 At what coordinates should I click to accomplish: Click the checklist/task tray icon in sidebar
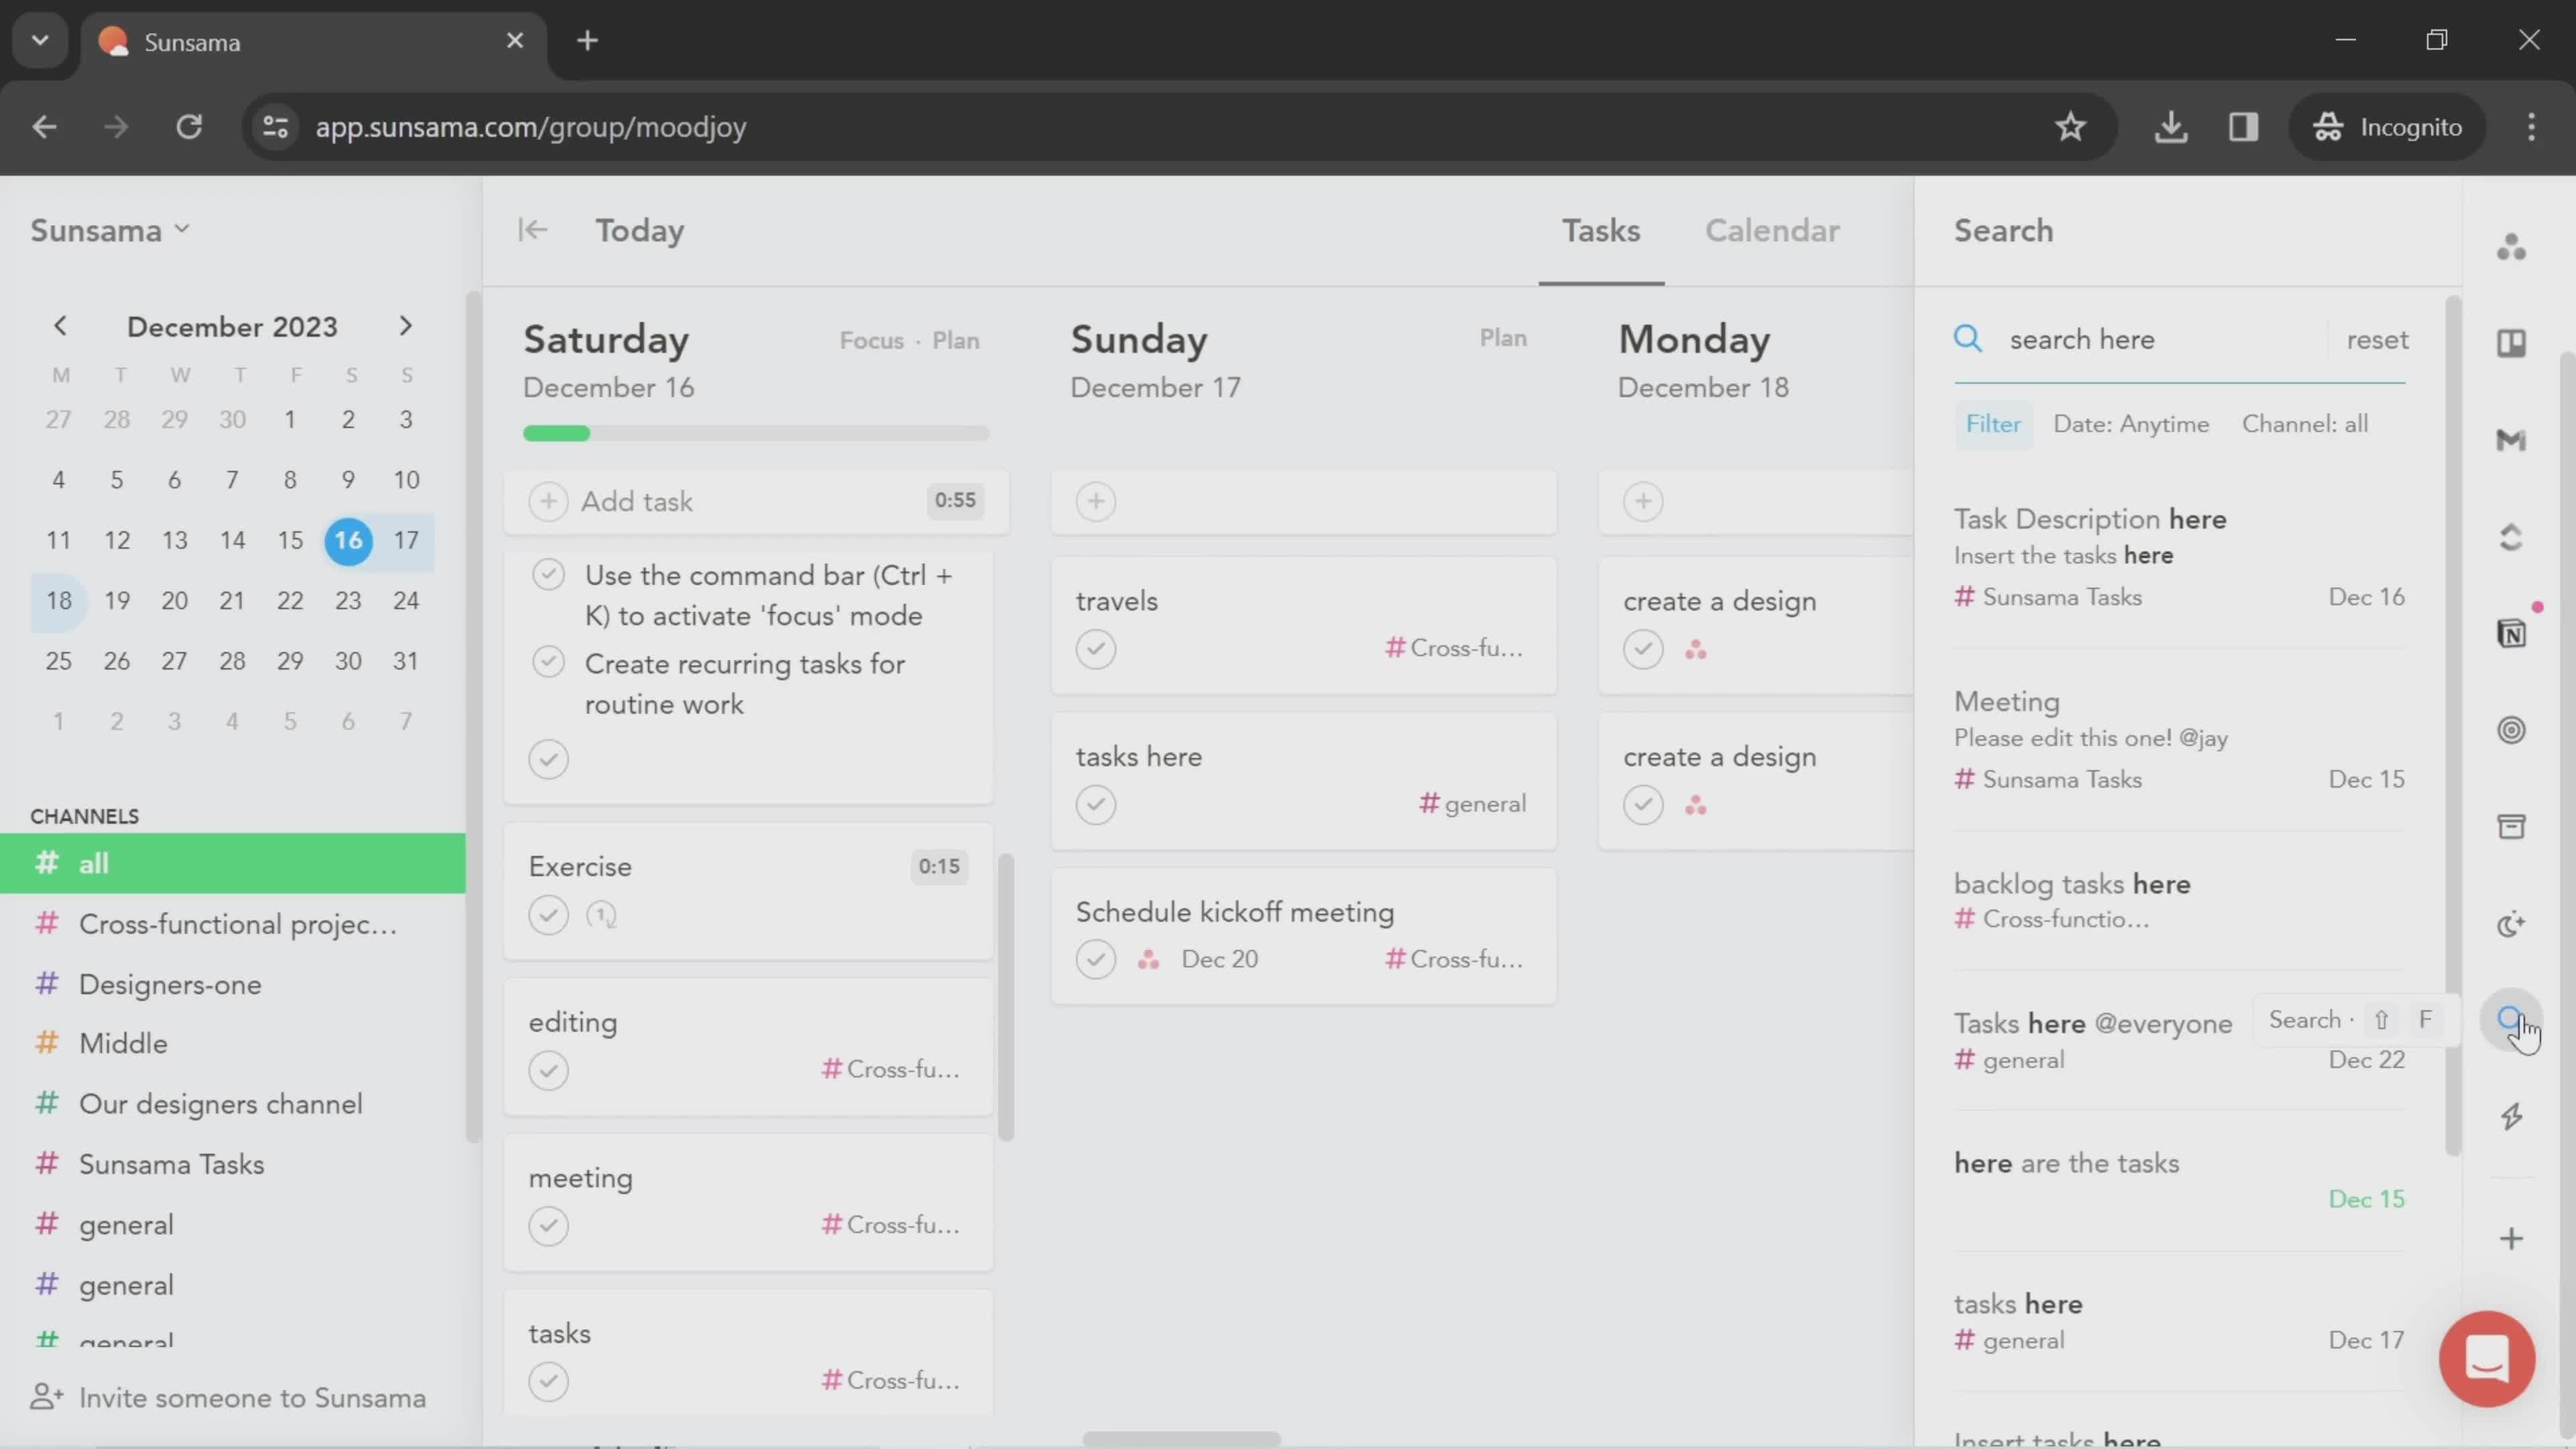pyautogui.click(x=2514, y=826)
